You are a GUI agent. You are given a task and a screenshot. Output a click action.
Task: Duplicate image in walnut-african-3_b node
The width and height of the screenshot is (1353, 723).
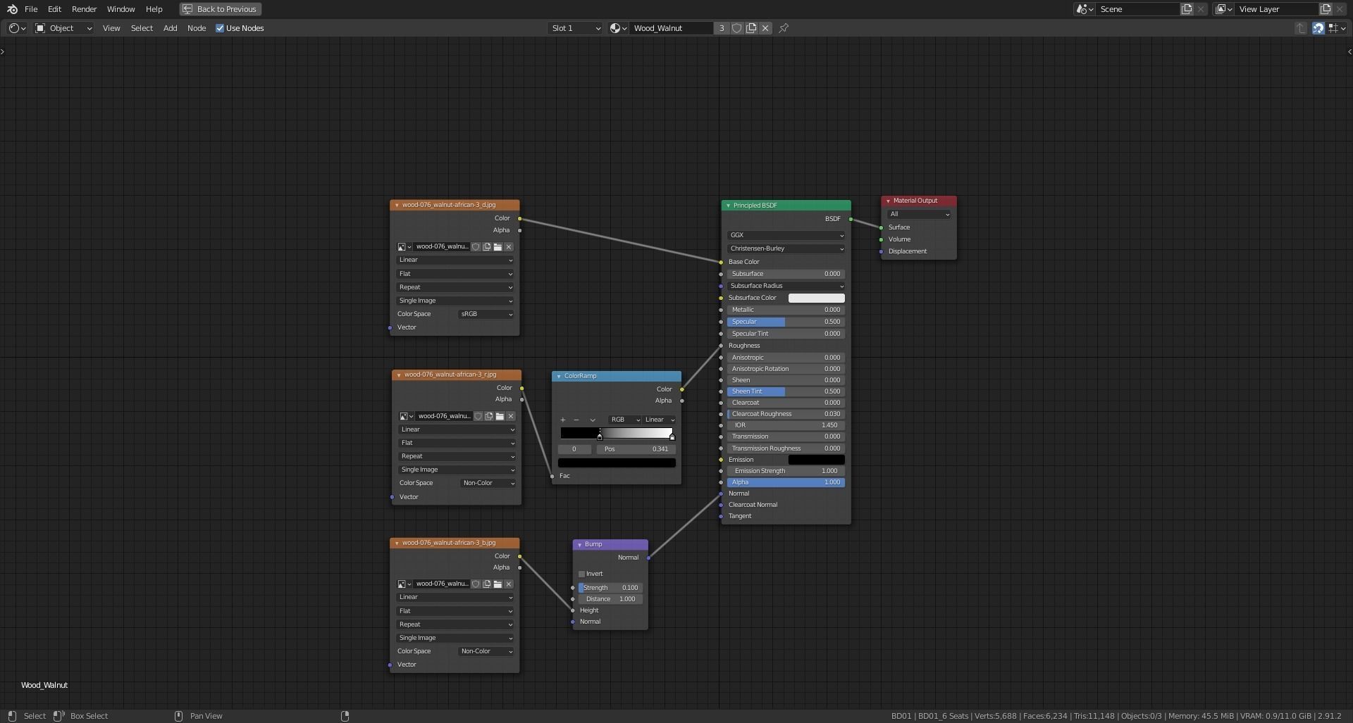(487, 584)
